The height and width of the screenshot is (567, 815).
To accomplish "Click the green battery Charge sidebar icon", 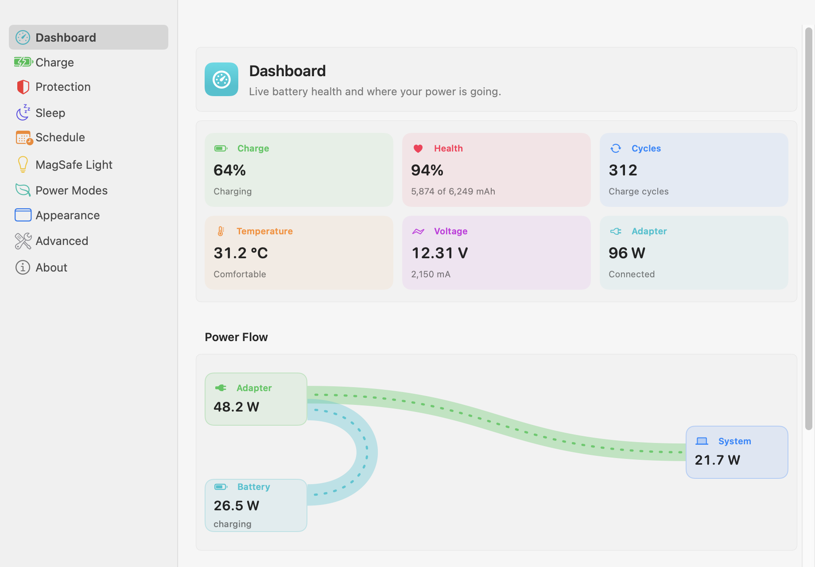I will click(23, 62).
